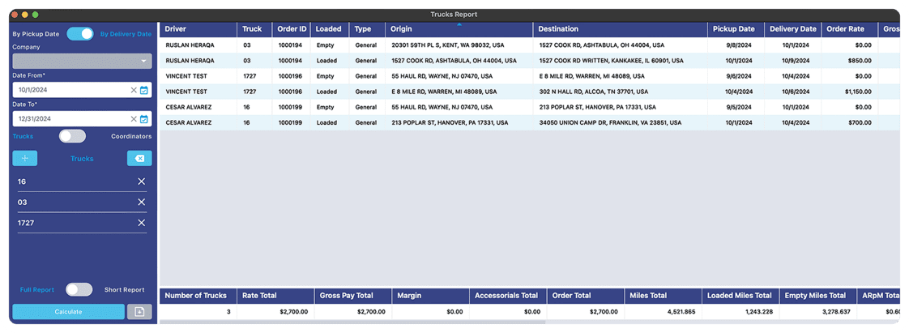
Task: Sort table by the Driver column header
Action: 198,29
